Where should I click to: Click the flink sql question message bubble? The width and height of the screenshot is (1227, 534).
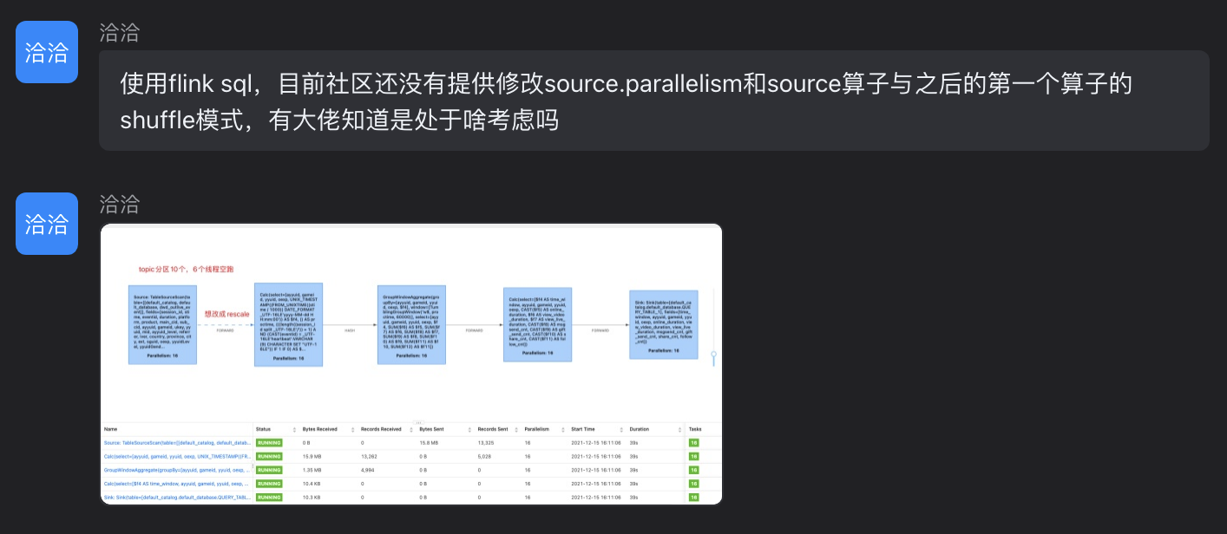click(x=654, y=101)
